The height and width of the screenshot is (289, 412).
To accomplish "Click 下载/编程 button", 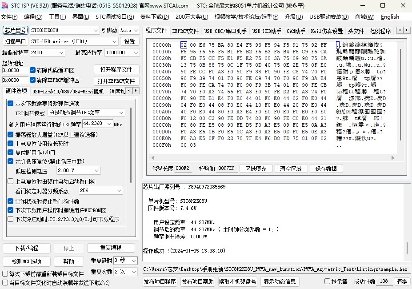I will [x=26, y=248].
